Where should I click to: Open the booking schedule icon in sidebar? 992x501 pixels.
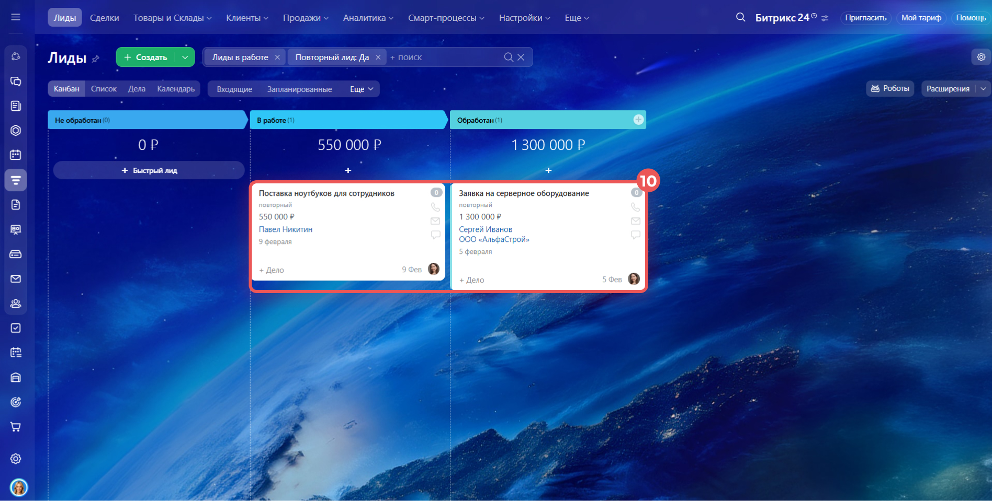click(16, 353)
